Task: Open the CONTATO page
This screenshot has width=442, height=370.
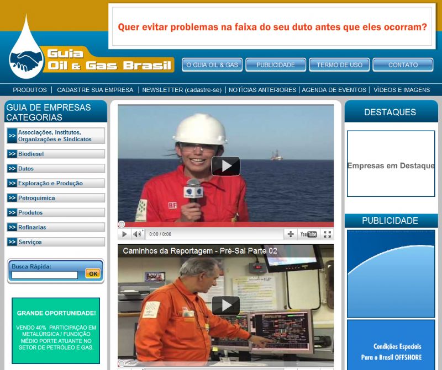Action: point(403,65)
